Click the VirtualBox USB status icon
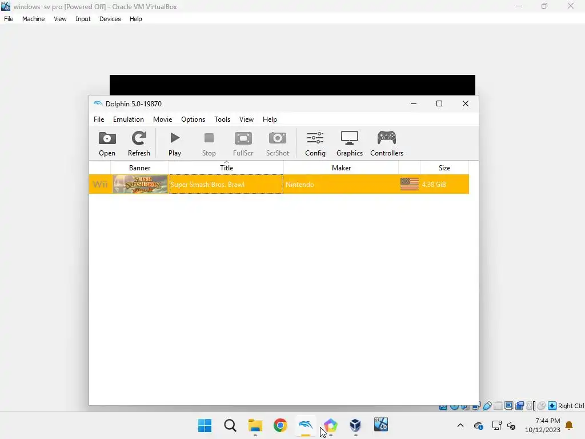Image resolution: width=585 pixels, height=439 pixels. 487,406
